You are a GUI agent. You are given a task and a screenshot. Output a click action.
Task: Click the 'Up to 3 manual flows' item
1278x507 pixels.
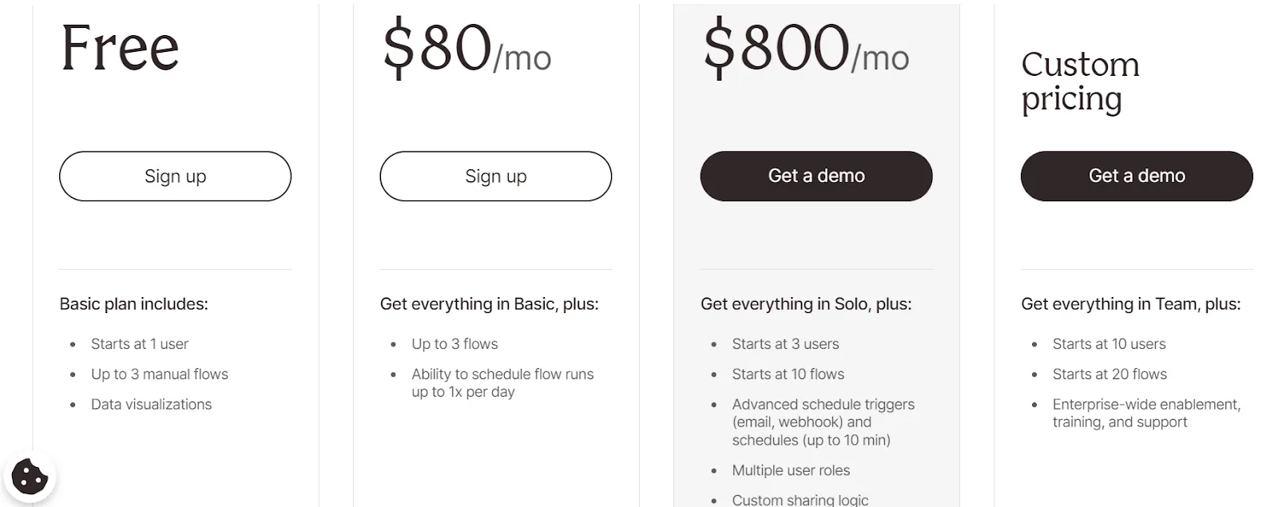tap(159, 374)
